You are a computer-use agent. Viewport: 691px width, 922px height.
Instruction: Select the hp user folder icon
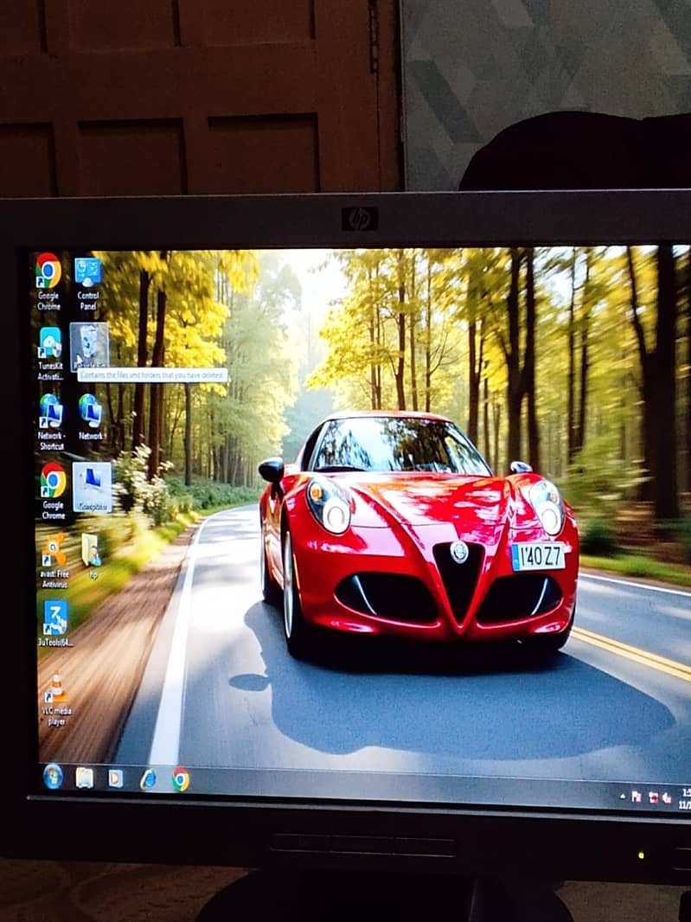point(92,555)
